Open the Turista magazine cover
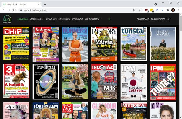The image size is (182, 119). coord(133,44)
